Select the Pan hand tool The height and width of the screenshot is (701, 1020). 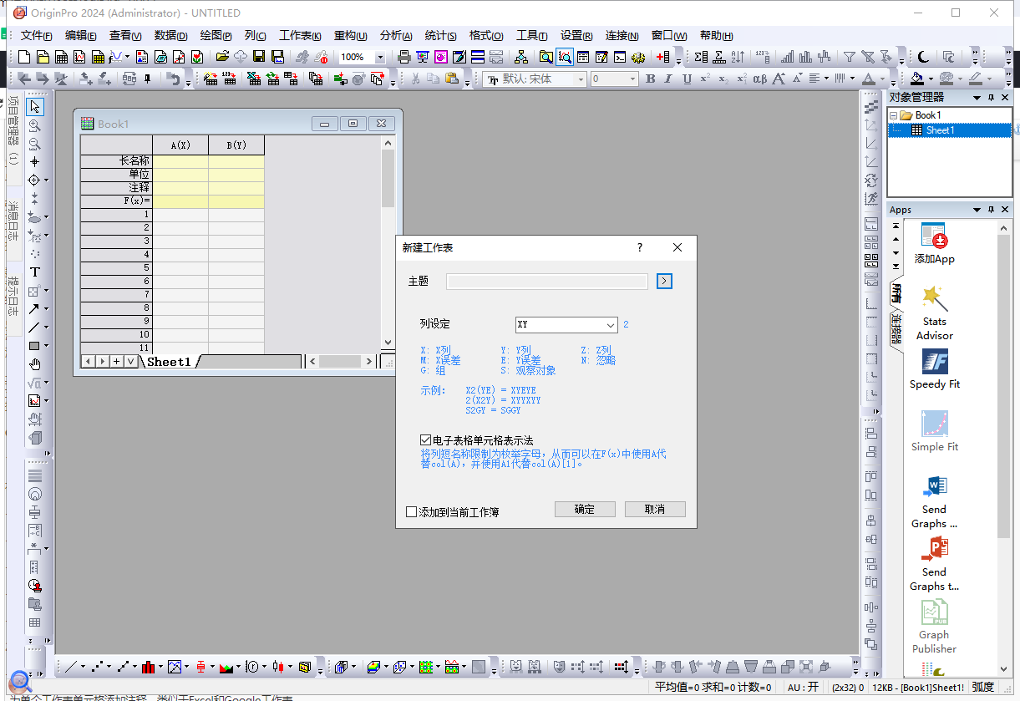(x=35, y=363)
